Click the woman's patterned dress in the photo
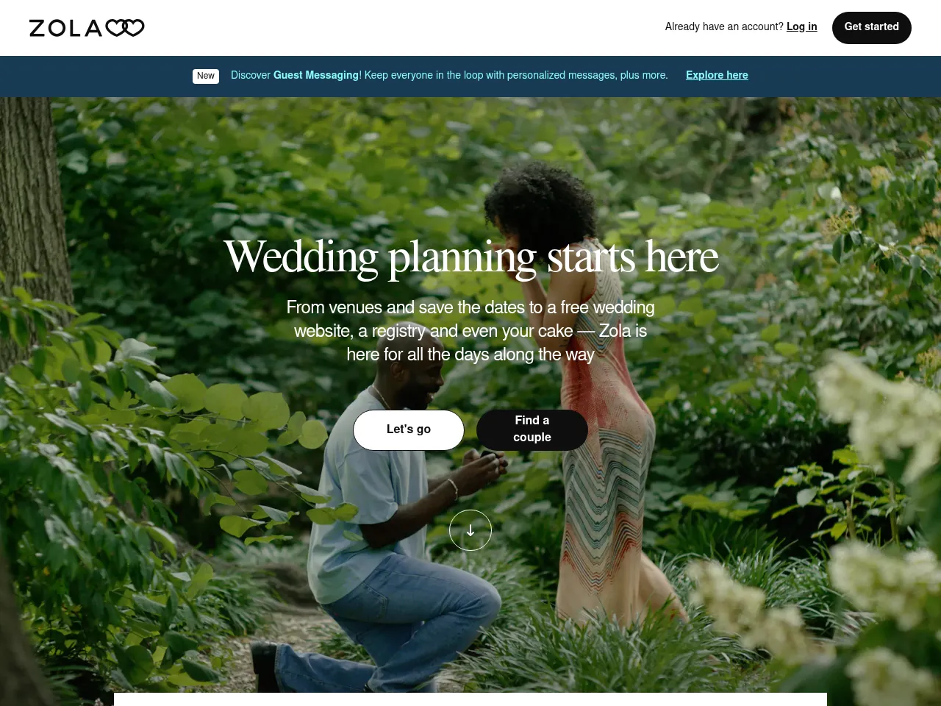941x706 pixels. pos(610,471)
